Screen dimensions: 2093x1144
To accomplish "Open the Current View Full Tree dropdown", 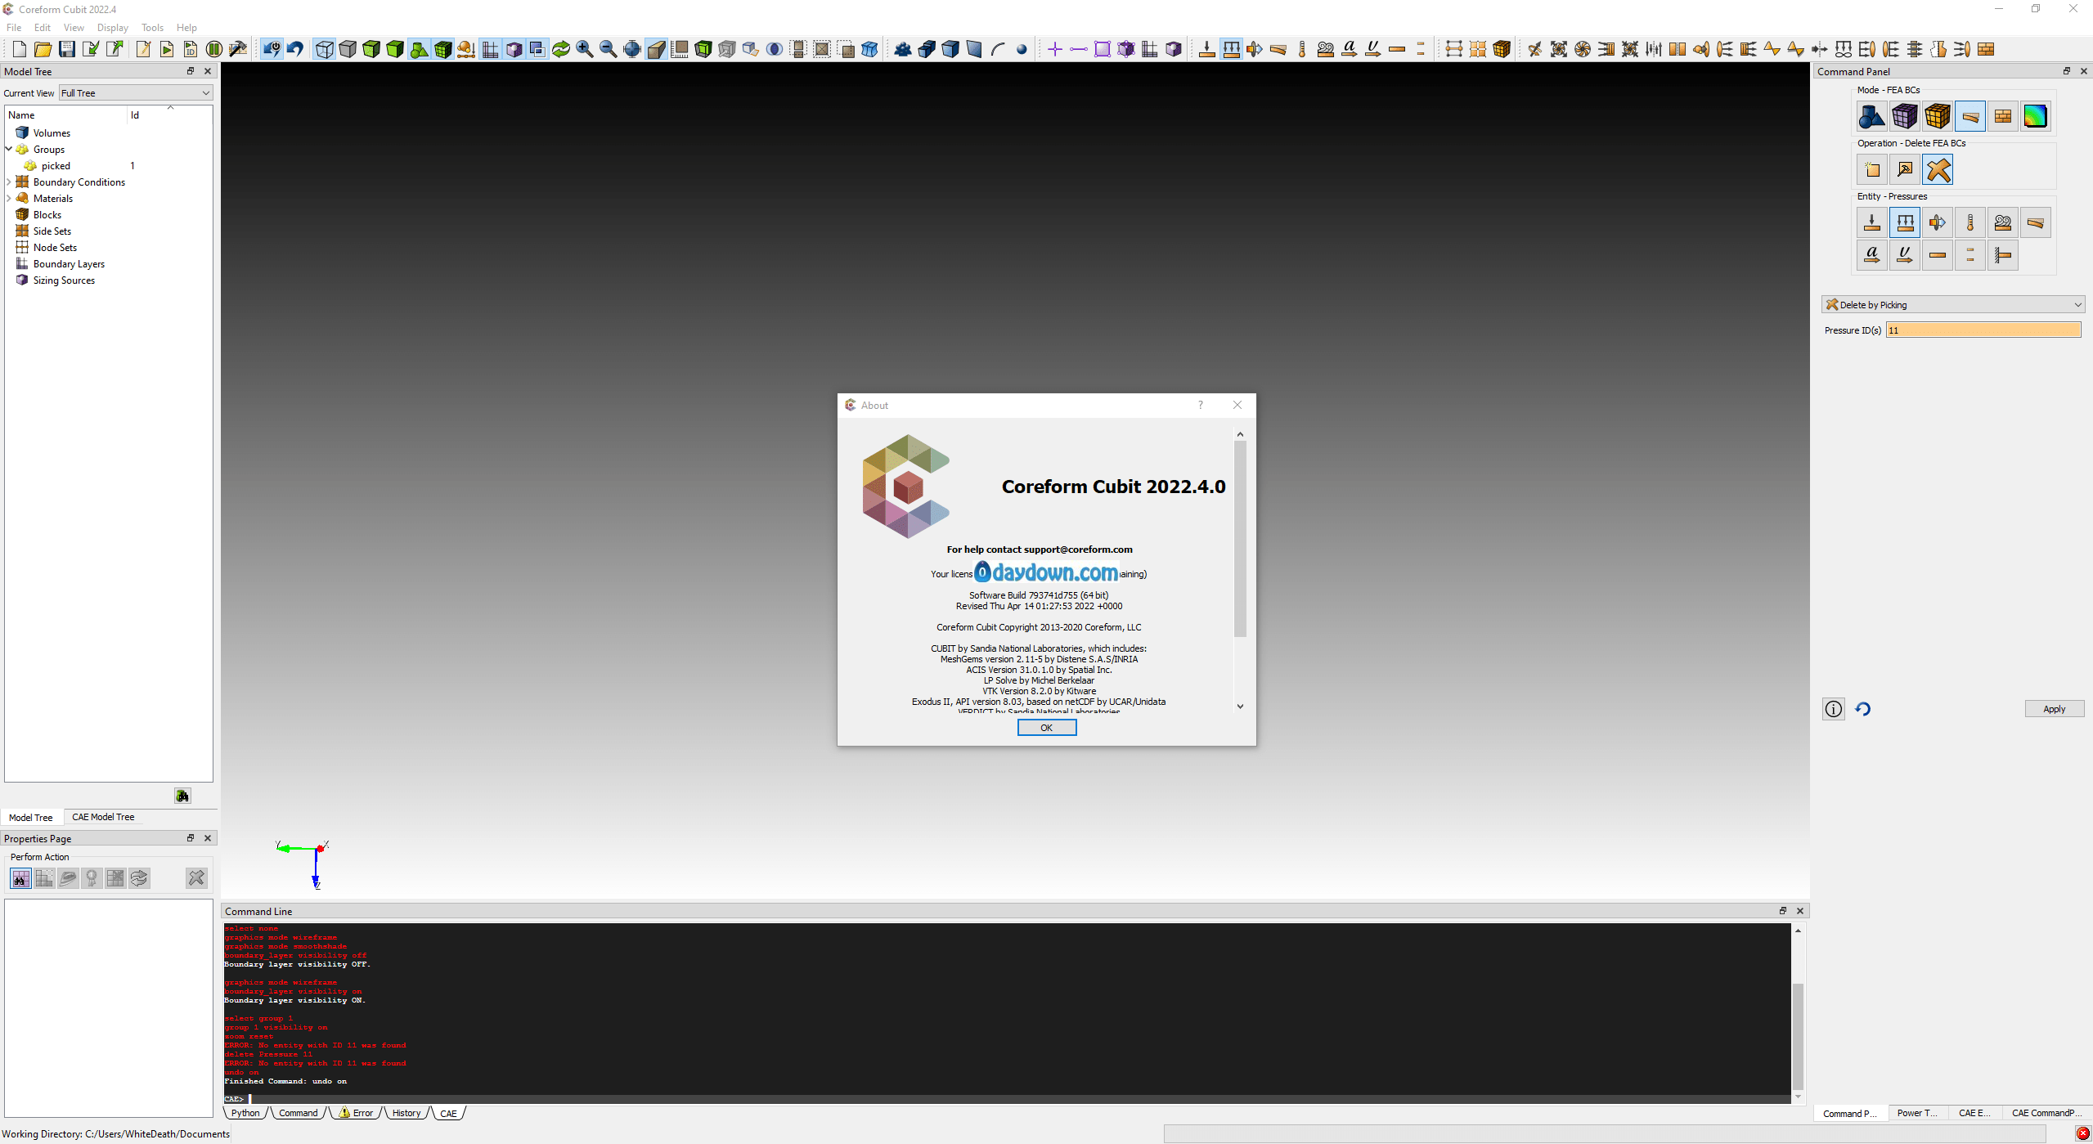I will point(136,93).
